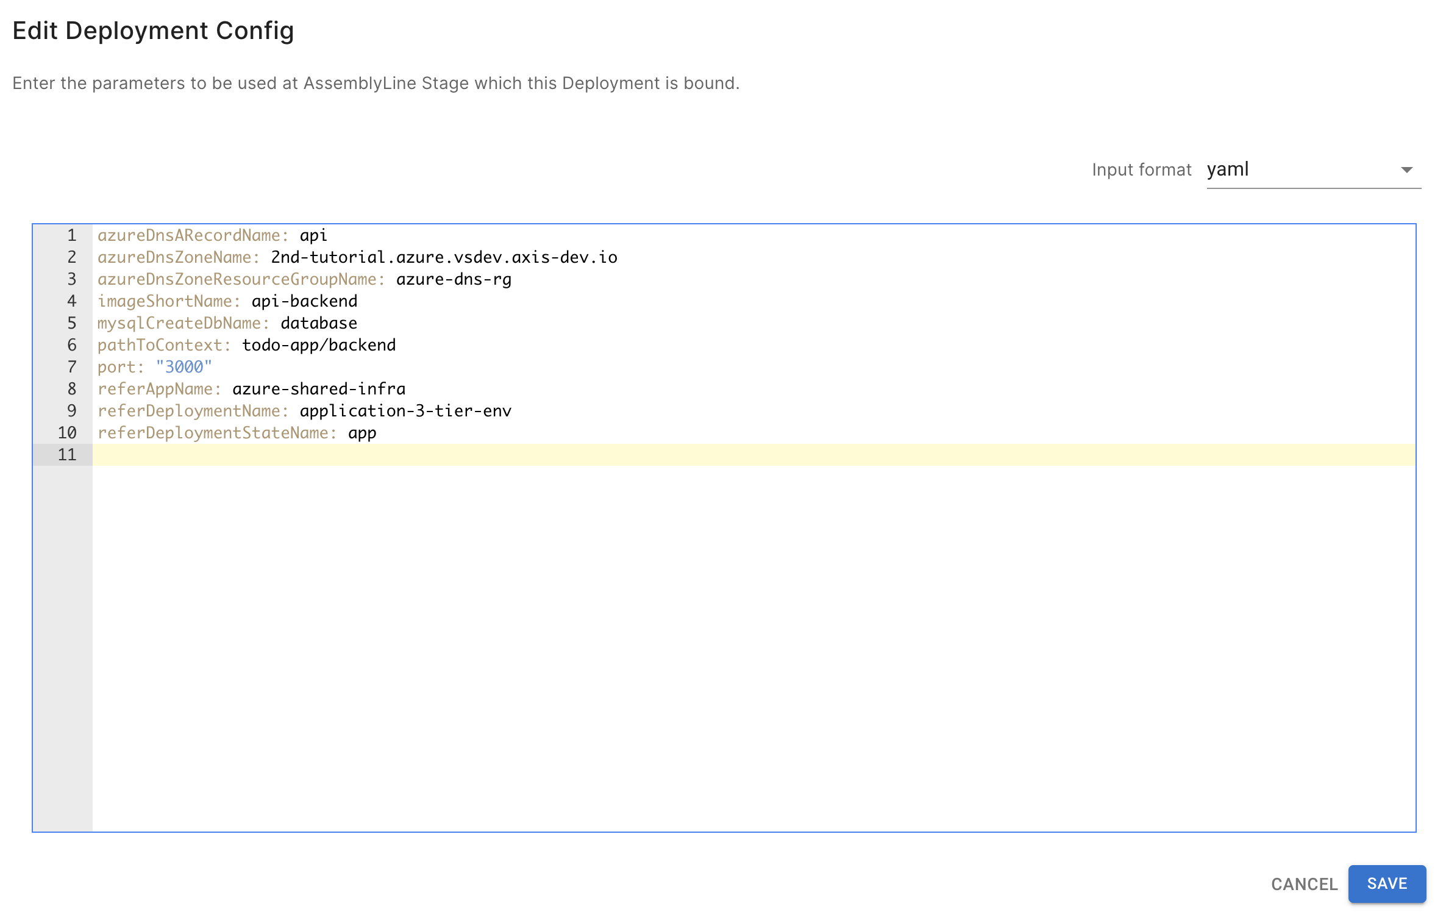Click the port value "3000"
The width and height of the screenshot is (1446, 923).
coord(183,367)
